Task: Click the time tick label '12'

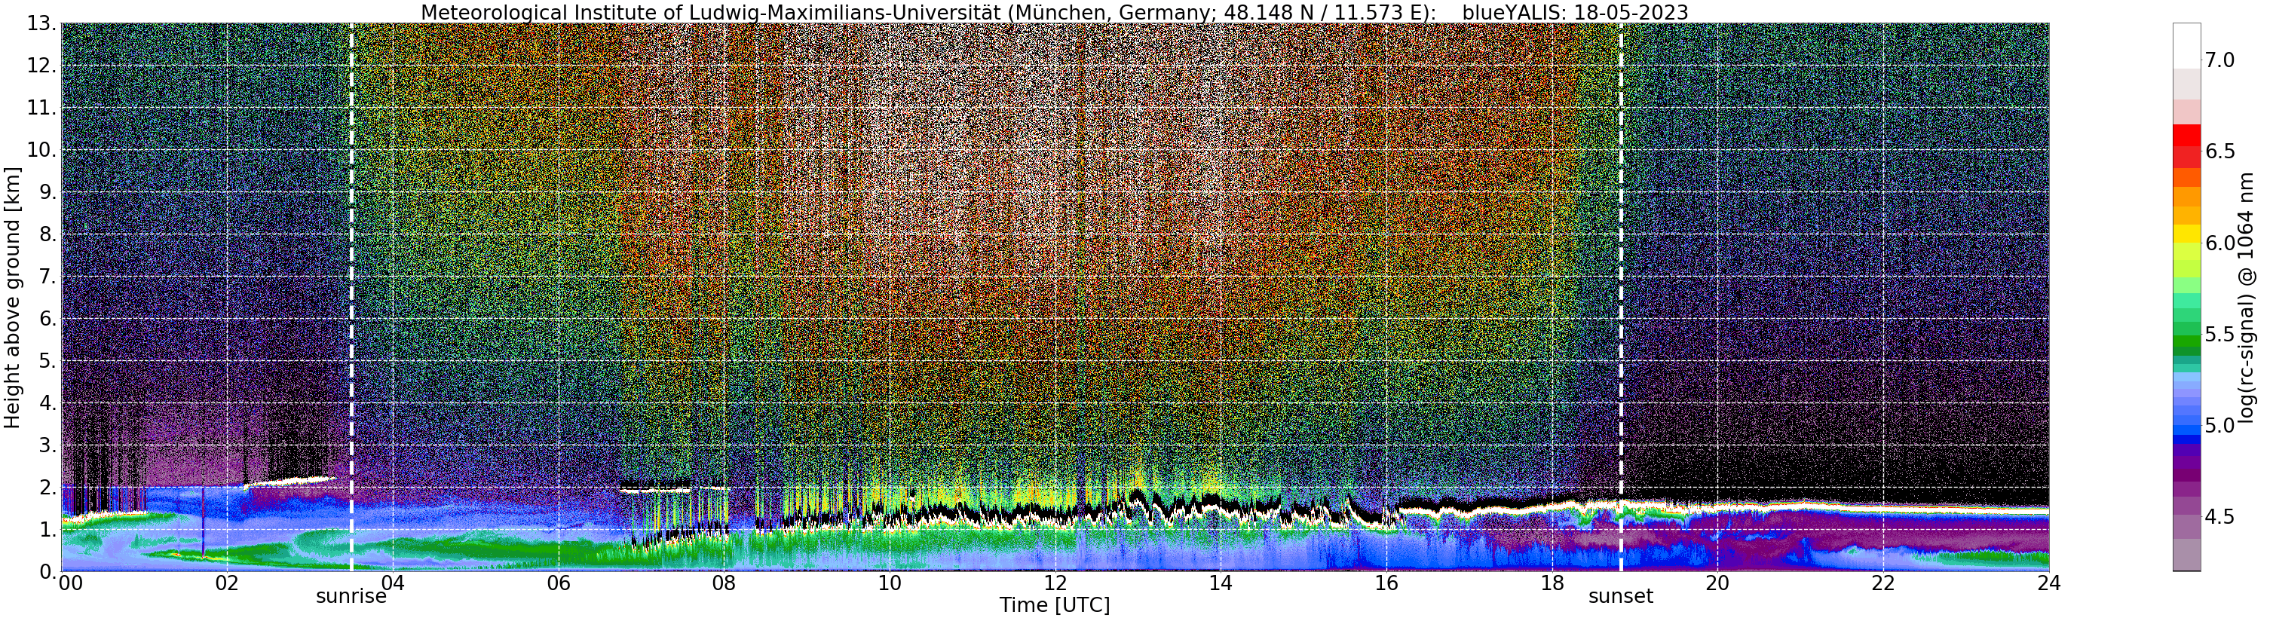Action: click(1055, 583)
